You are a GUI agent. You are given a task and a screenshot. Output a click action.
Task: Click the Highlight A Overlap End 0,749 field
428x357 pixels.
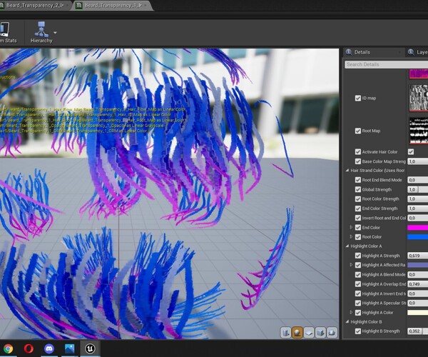coord(417,284)
